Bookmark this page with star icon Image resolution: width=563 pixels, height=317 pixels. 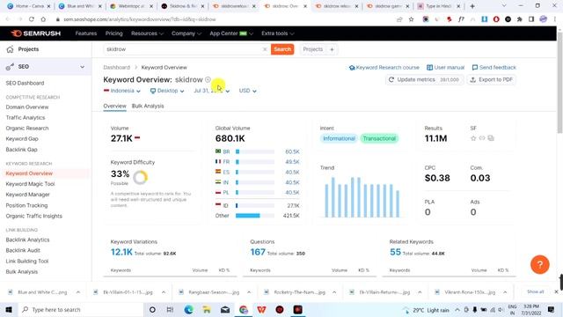click(411, 19)
